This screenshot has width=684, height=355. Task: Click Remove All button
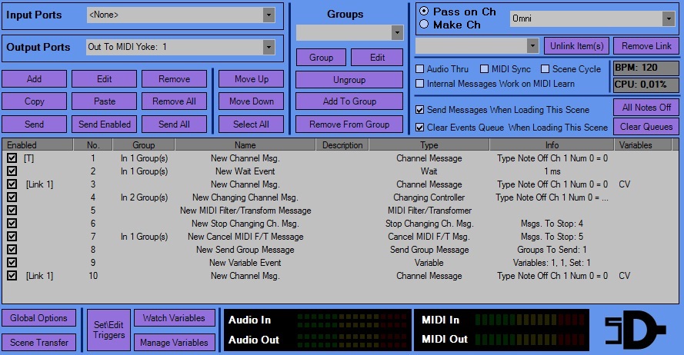click(174, 101)
